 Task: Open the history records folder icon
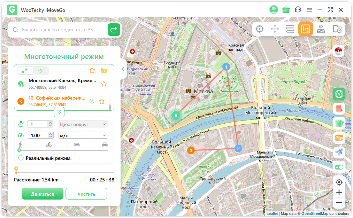[x=337, y=29]
